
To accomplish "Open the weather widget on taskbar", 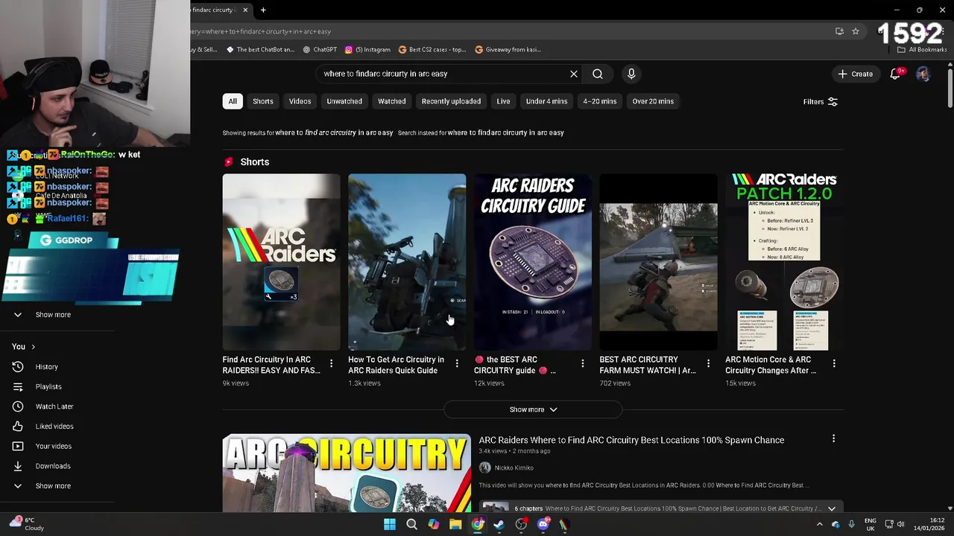I will pyautogui.click(x=26, y=524).
